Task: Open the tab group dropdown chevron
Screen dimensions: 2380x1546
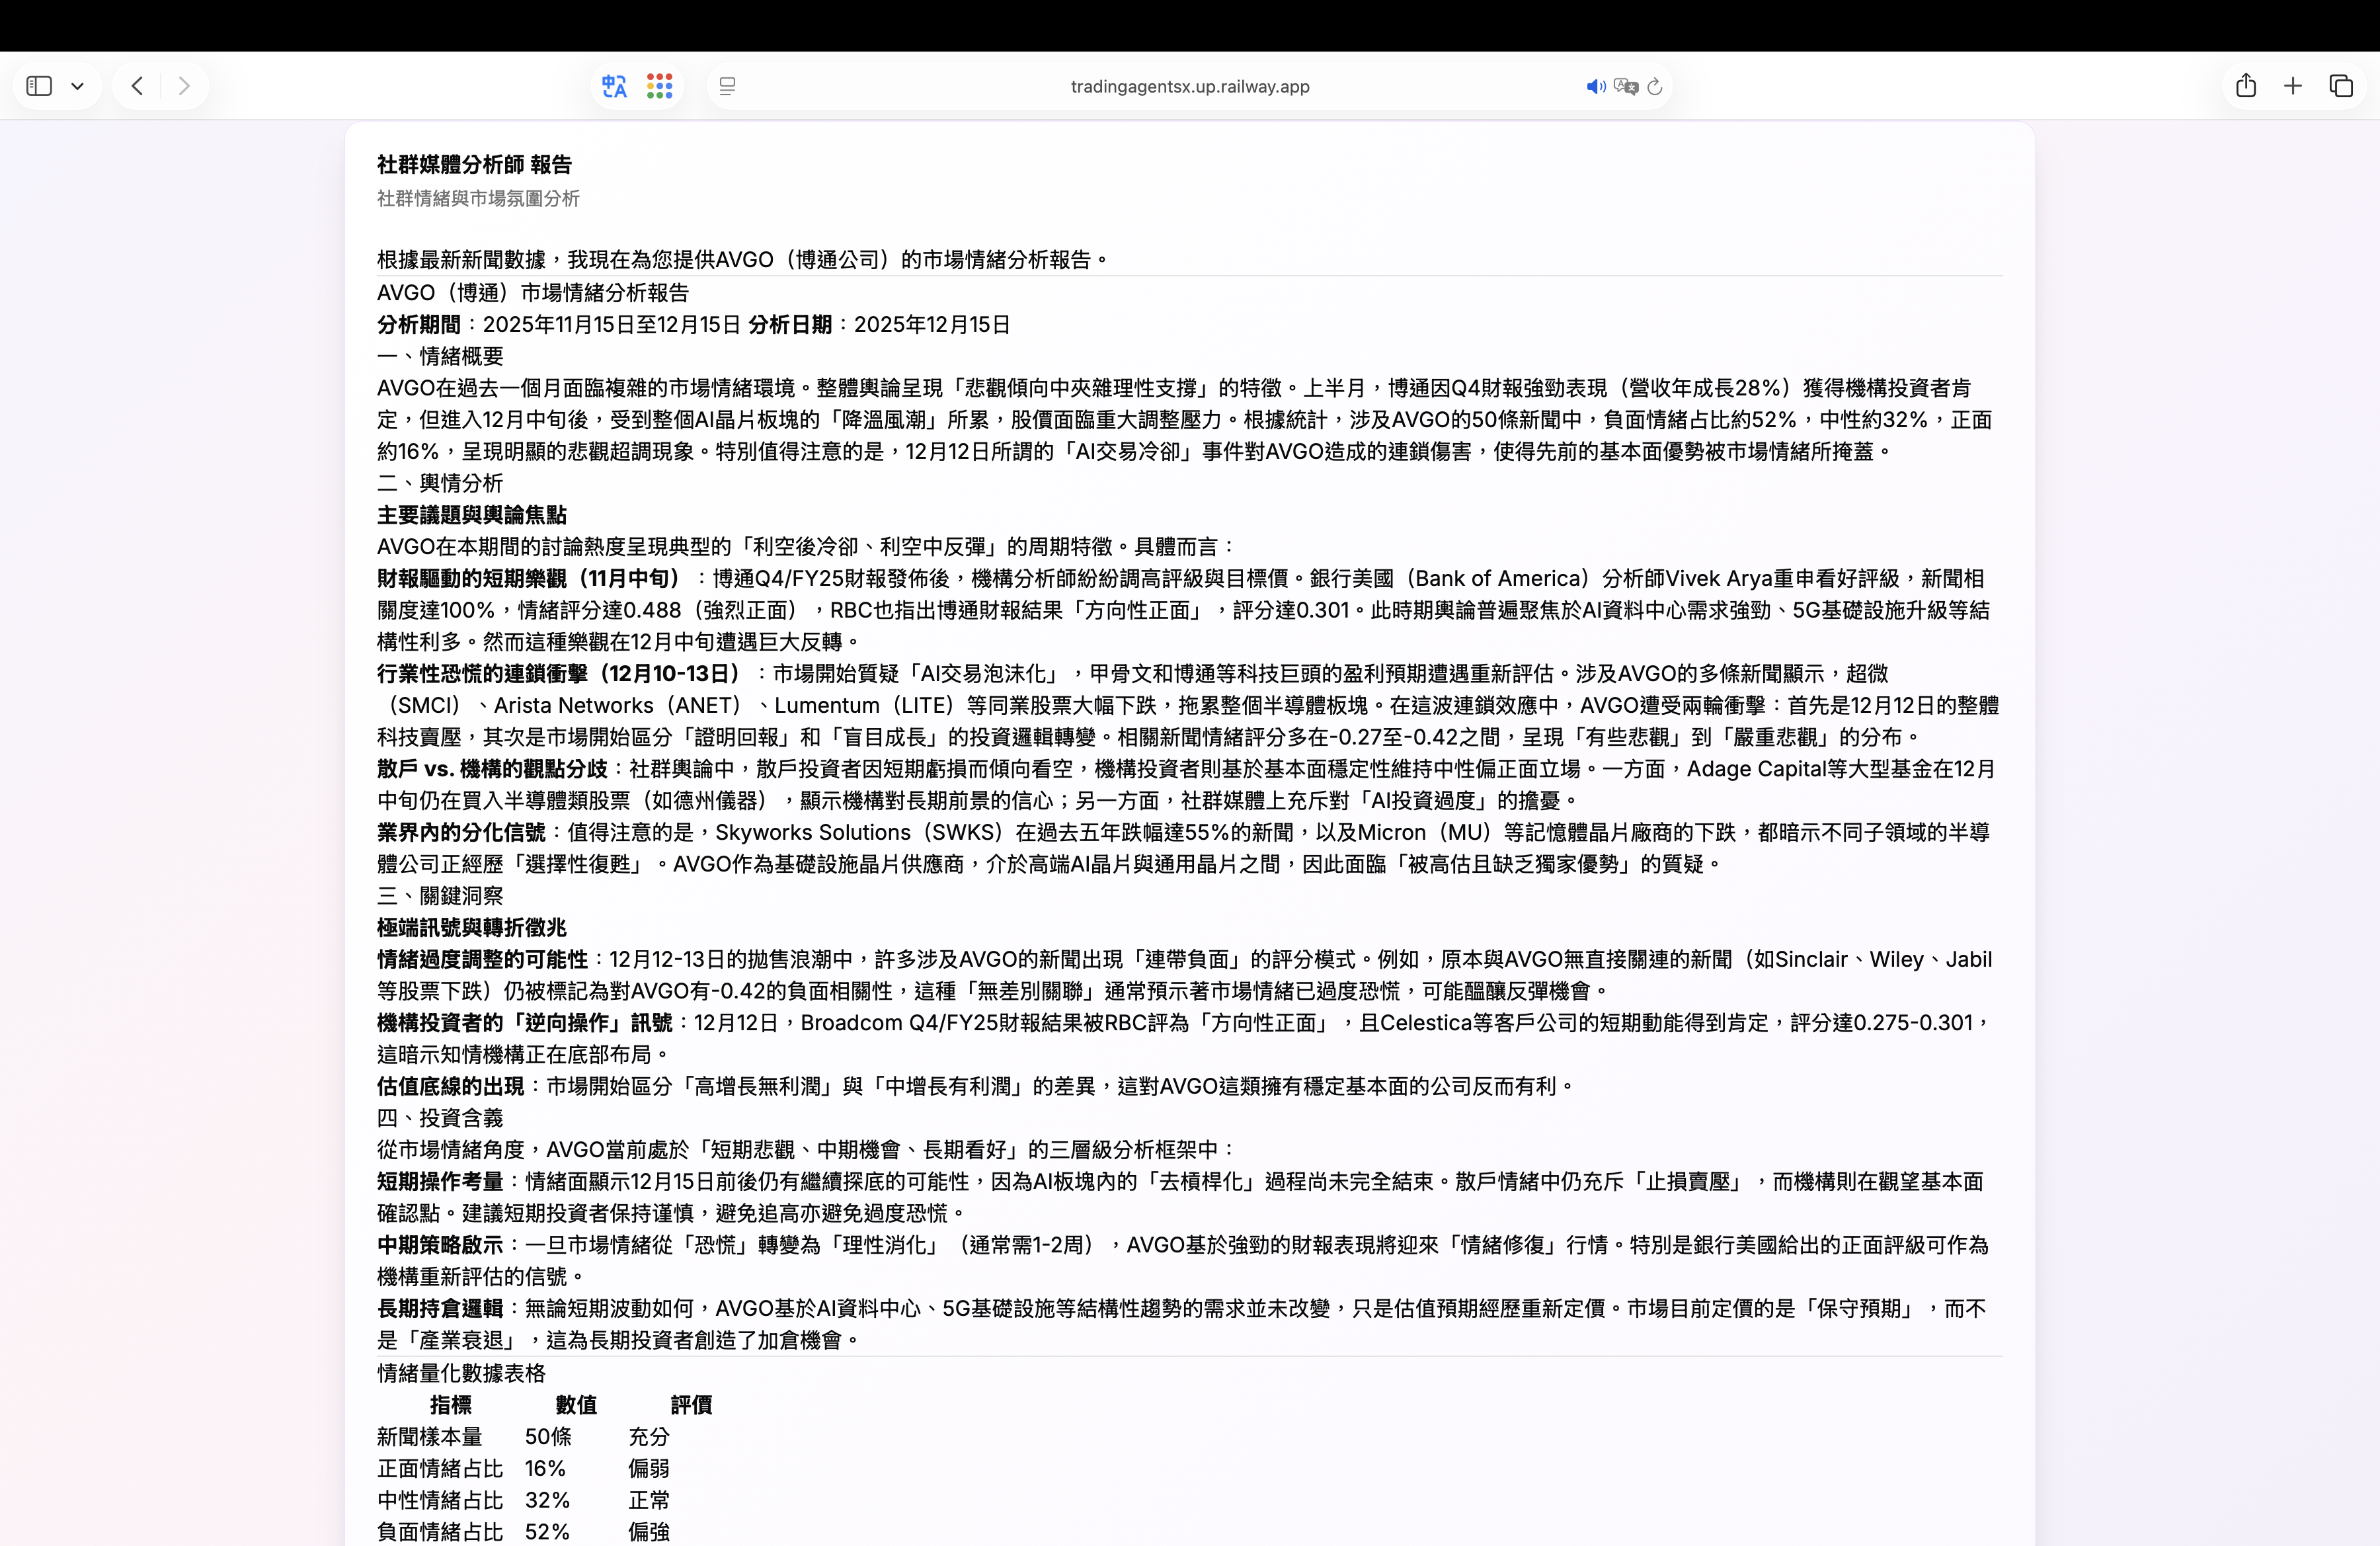Action: click(77, 86)
